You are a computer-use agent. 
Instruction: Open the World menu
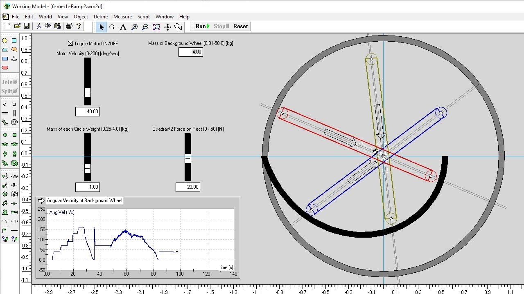click(45, 17)
